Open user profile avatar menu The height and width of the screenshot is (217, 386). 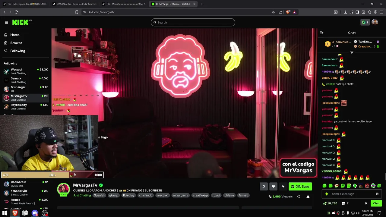(x=375, y=22)
